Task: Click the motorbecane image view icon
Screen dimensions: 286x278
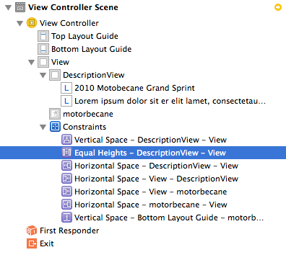Action: click(55, 114)
